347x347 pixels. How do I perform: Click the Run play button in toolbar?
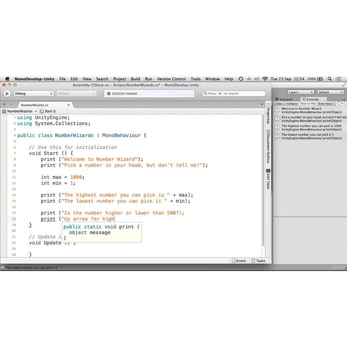click(x=7, y=94)
